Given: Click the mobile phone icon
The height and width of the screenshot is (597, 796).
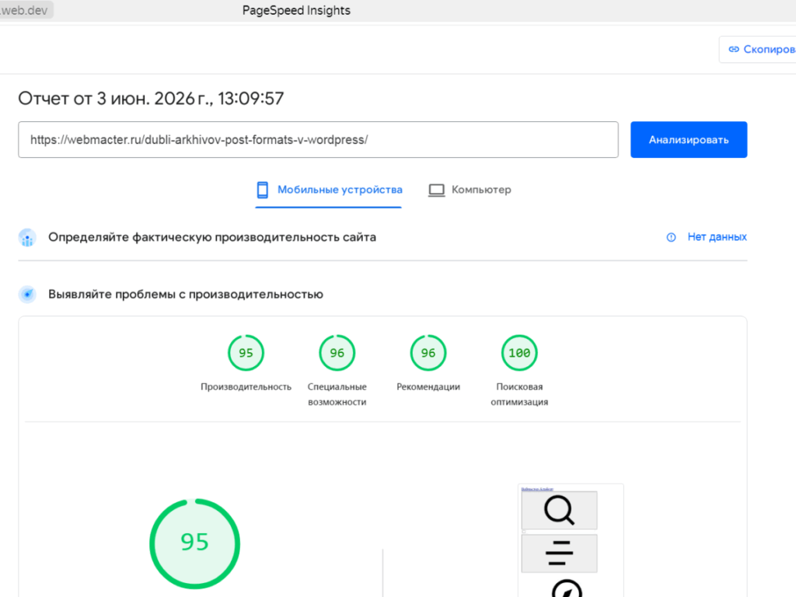Looking at the screenshot, I should (263, 190).
